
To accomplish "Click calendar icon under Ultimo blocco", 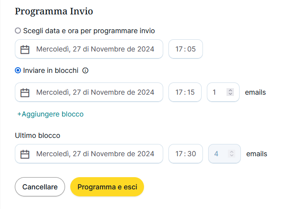I will click(25, 154).
